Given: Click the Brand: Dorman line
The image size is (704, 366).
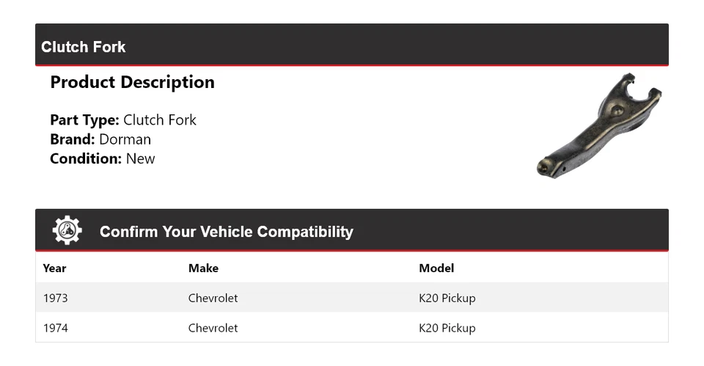Looking at the screenshot, I should pos(100,139).
